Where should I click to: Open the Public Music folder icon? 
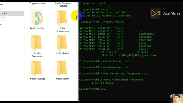coord(62,43)
